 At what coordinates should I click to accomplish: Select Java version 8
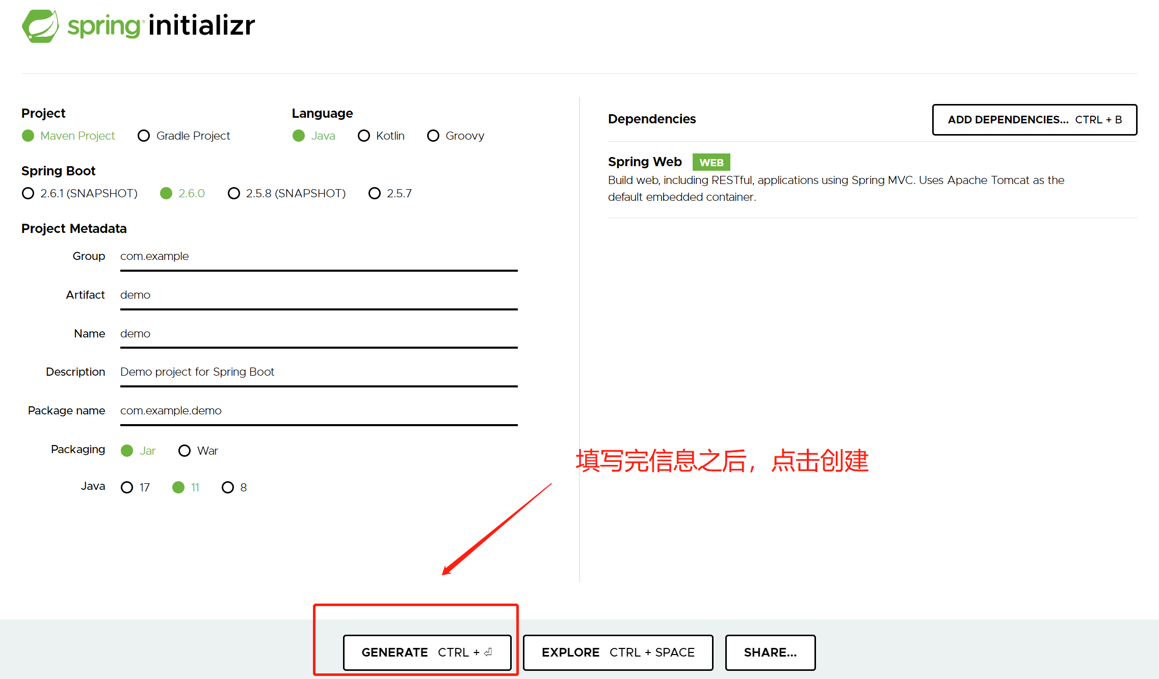[227, 487]
